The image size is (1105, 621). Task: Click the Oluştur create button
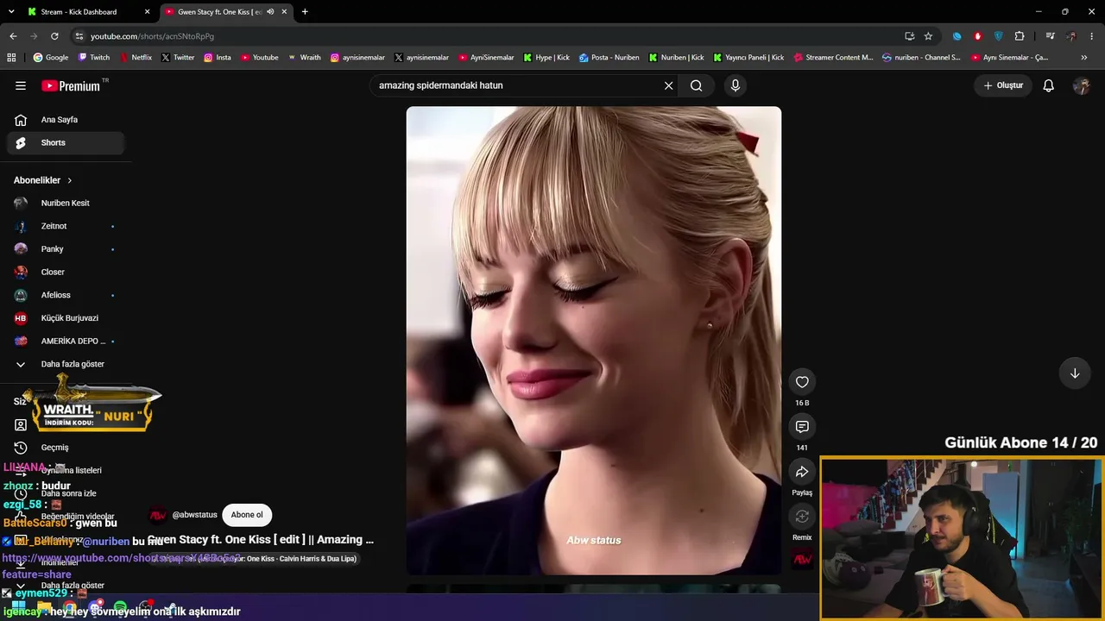[1003, 85]
